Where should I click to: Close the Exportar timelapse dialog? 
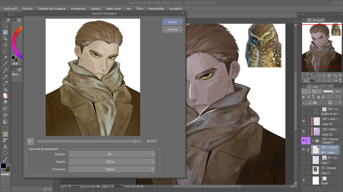(183, 13)
